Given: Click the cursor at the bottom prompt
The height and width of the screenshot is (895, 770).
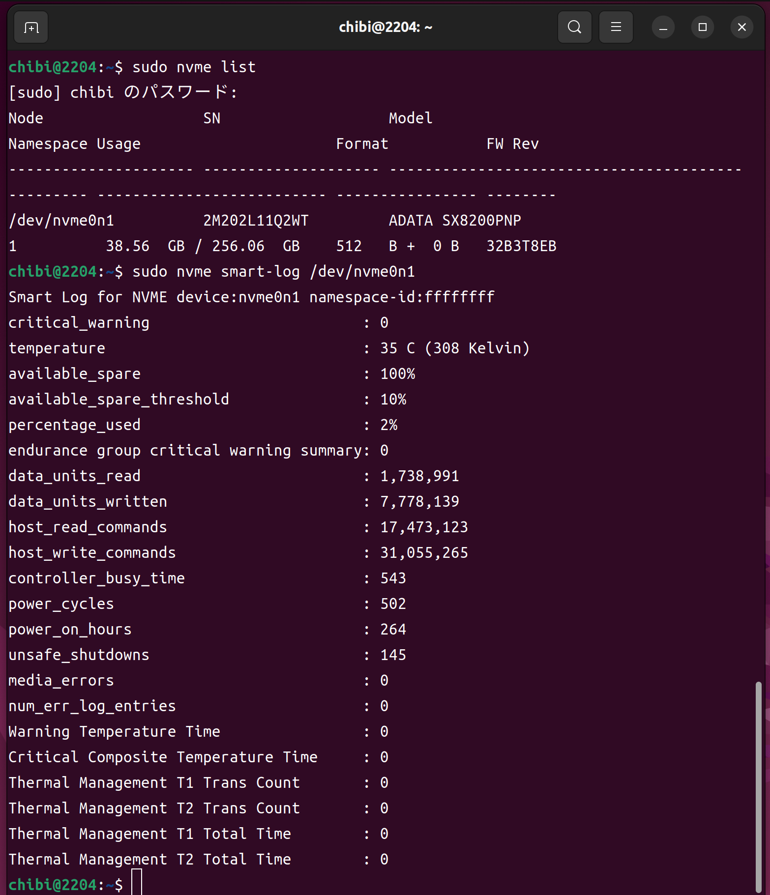Looking at the screenshot, I should point(137,883).
